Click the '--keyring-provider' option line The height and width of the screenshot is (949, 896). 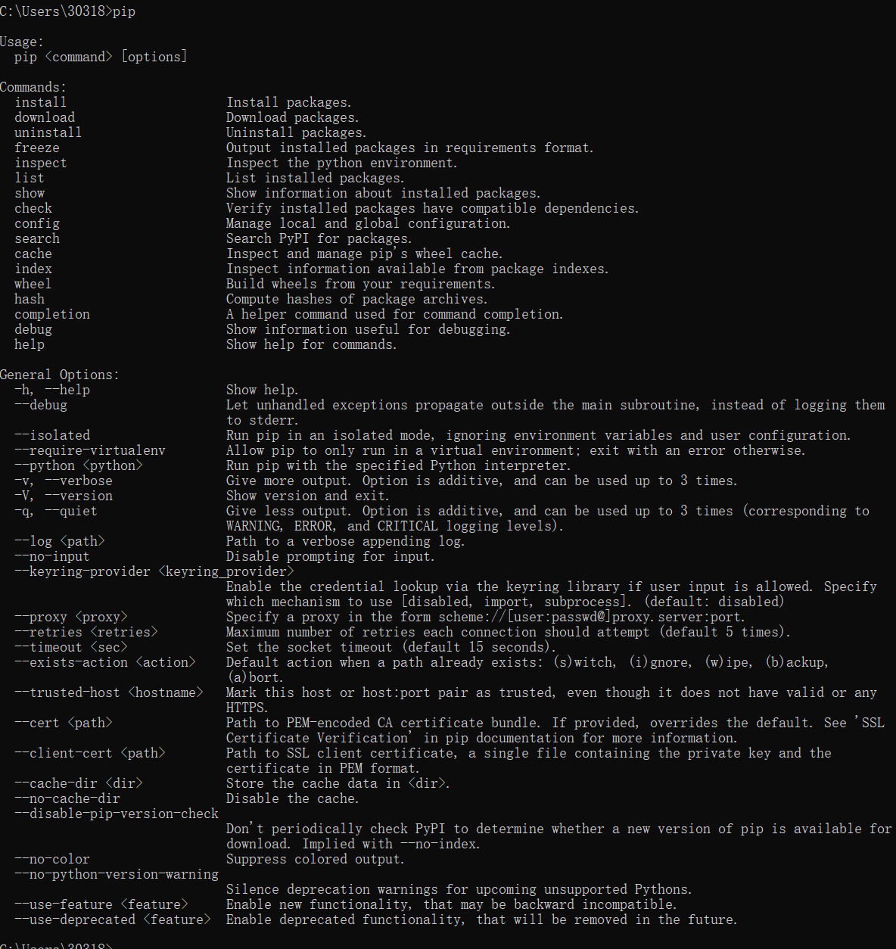coord(154,571)
